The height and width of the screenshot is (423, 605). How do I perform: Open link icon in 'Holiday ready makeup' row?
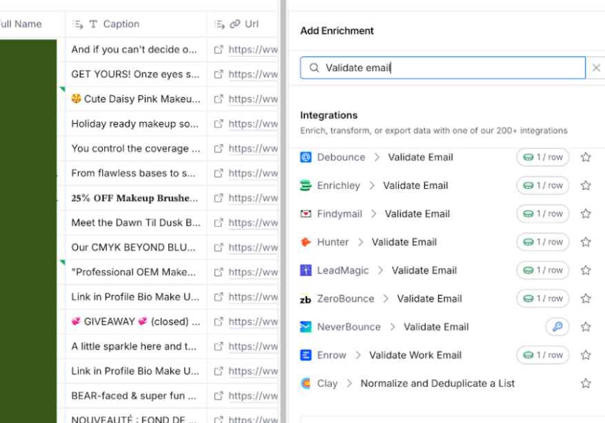coord(219,124)
